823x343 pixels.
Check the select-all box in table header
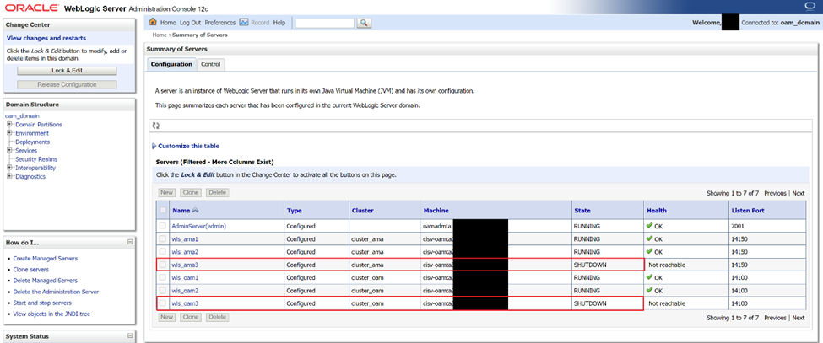click(x=162, y=210)
